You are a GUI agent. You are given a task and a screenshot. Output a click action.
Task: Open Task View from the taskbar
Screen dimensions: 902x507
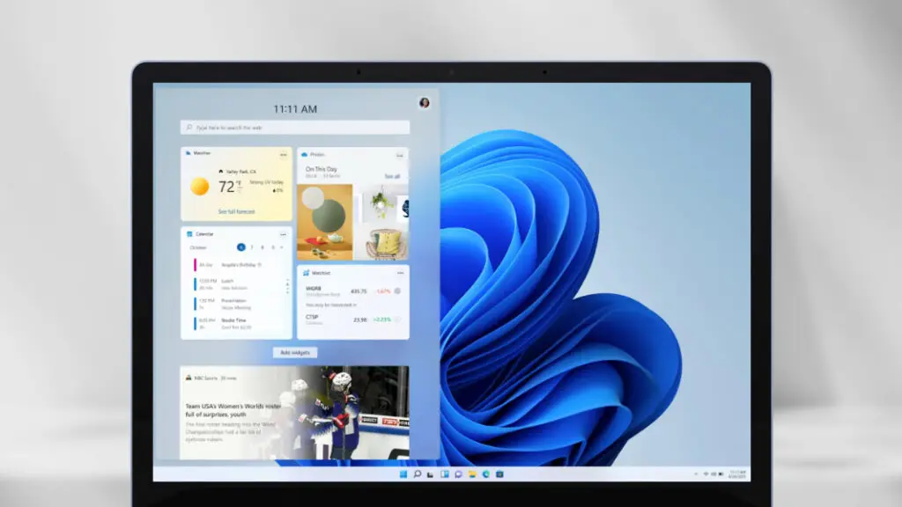click(x=431, y=476)
